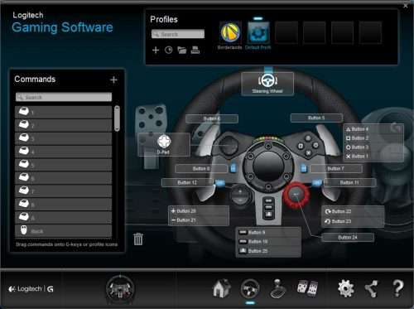The image size is (414, 309).
Task: Click the Commands search field
Action: click(64, 97)
